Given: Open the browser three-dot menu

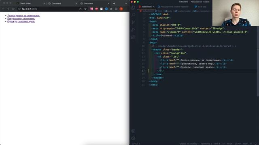Looking at the screenshot, I should 126,9.
